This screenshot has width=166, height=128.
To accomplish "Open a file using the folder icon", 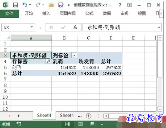I will coord(51,5).
